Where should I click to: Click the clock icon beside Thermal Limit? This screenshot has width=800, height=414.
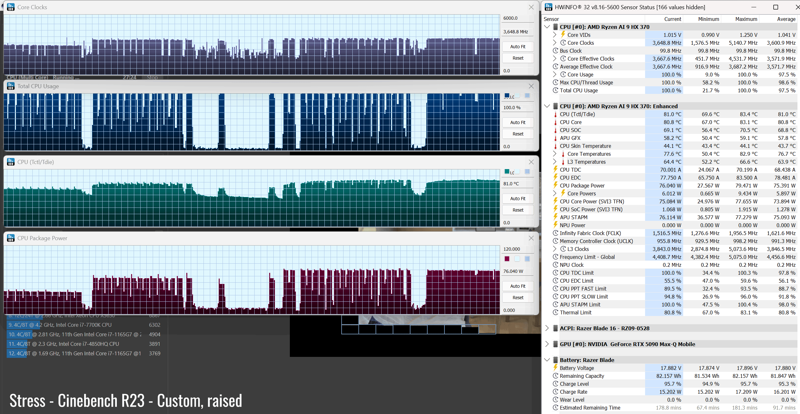click(556, 312)
